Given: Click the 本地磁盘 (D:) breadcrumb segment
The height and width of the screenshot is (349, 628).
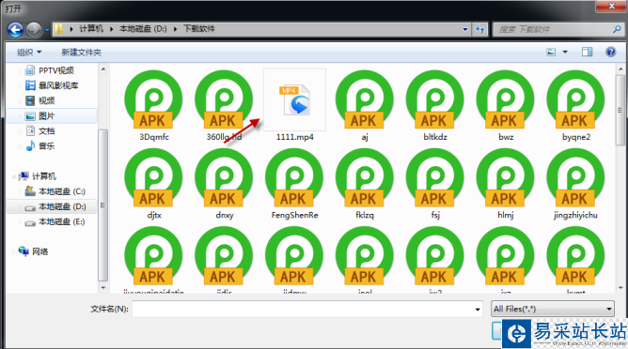Looking at the screenshot, I should 143,29.
